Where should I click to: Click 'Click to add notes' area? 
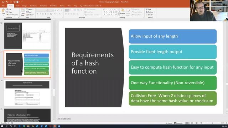coord(64,119)
